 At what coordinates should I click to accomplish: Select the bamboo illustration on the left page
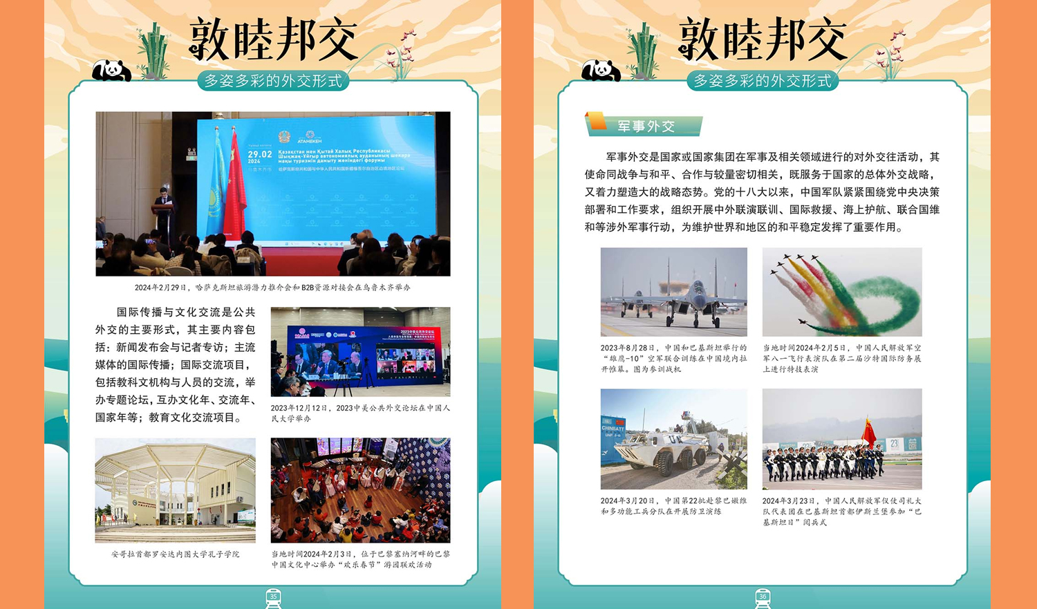pos(154,51)
